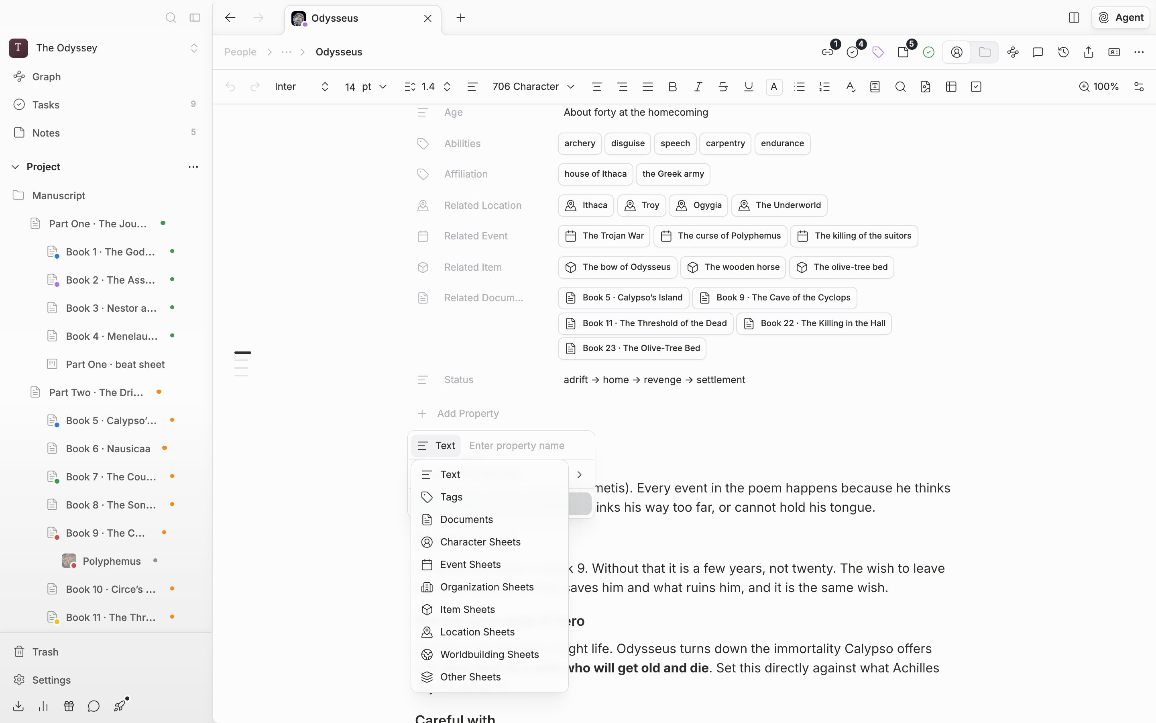Viewport: 1156px width, 723px height.
Task: Open the Inter font dropdown
Action: click(302, 86)
